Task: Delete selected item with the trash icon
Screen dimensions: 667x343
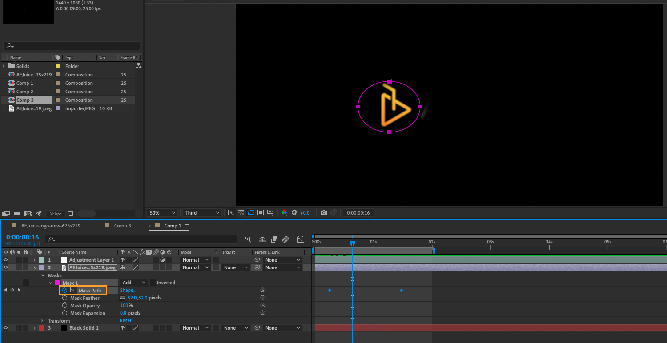Action: pos(71,214)
